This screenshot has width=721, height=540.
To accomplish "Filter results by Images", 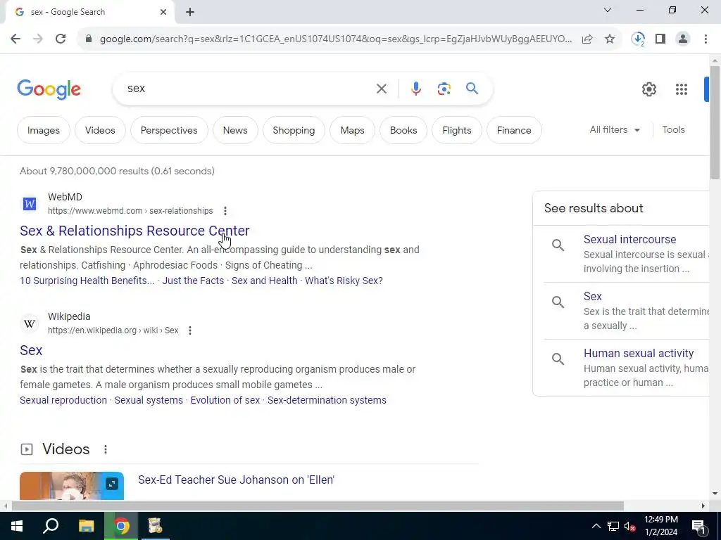I will pyautogui.click(x=44, y=130).
